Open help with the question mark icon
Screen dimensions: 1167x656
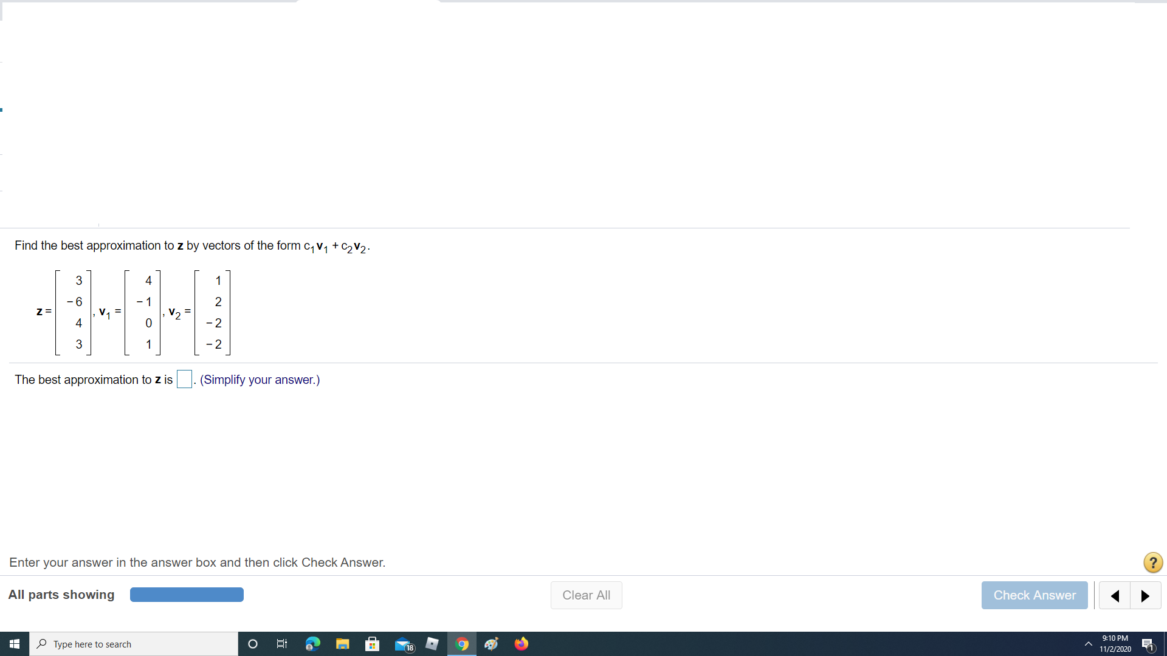click(1152, 562)
